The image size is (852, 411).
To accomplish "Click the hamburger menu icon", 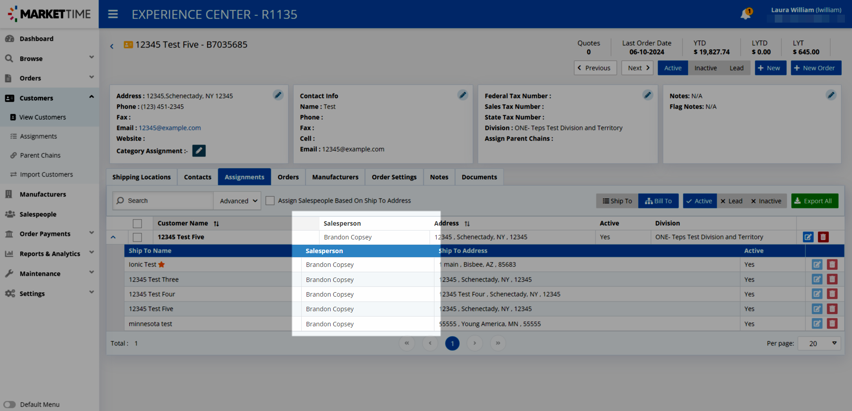I will pyautogui.click(x=113, y=14).
